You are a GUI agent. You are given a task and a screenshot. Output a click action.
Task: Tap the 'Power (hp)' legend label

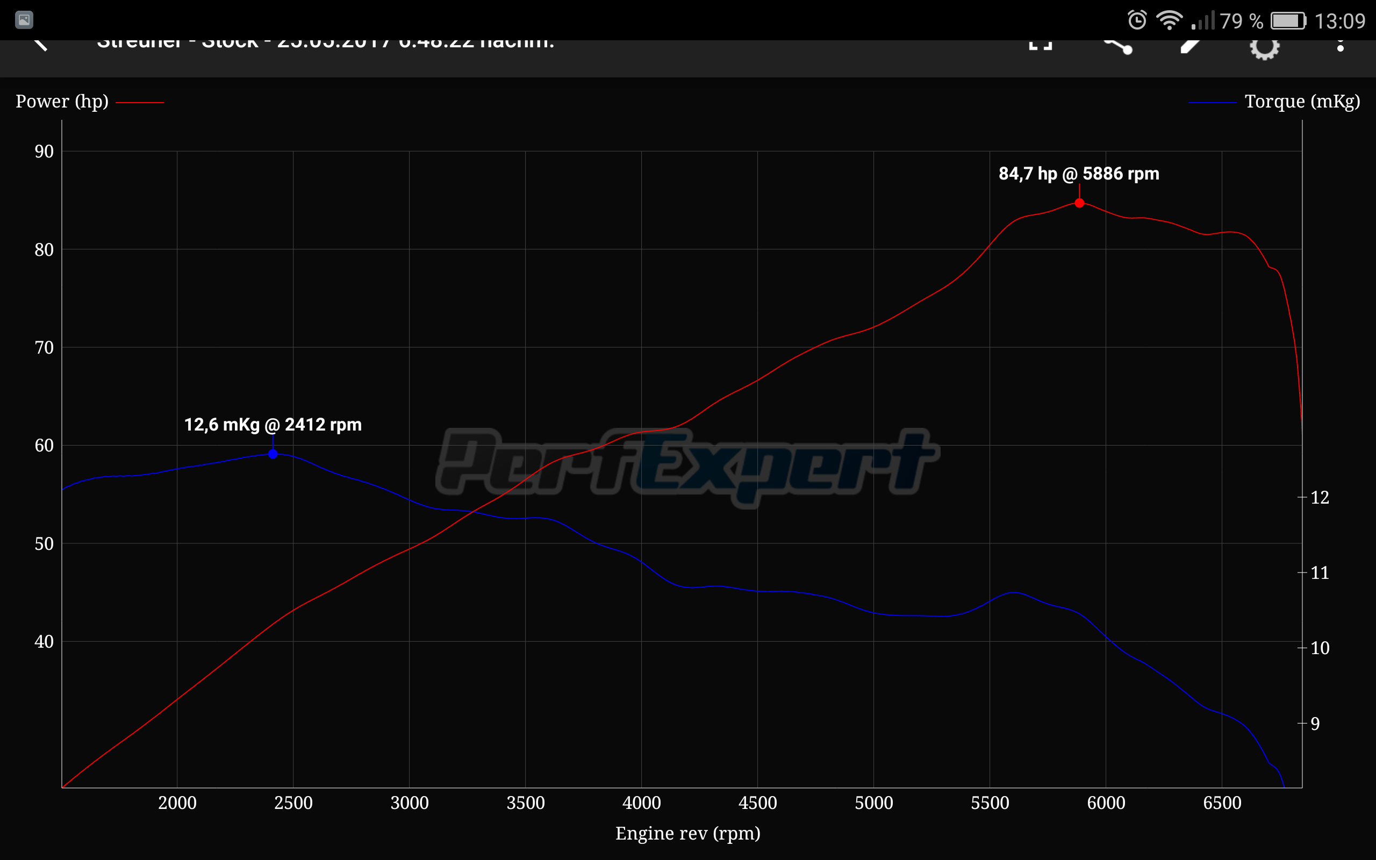tap(62, 101)
